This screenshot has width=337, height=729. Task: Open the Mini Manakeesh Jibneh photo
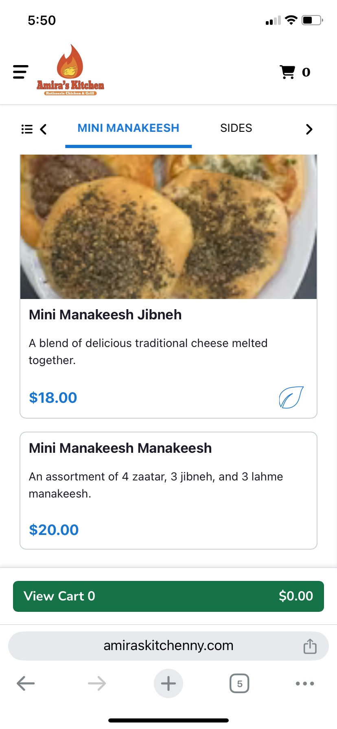coord(168,227)
